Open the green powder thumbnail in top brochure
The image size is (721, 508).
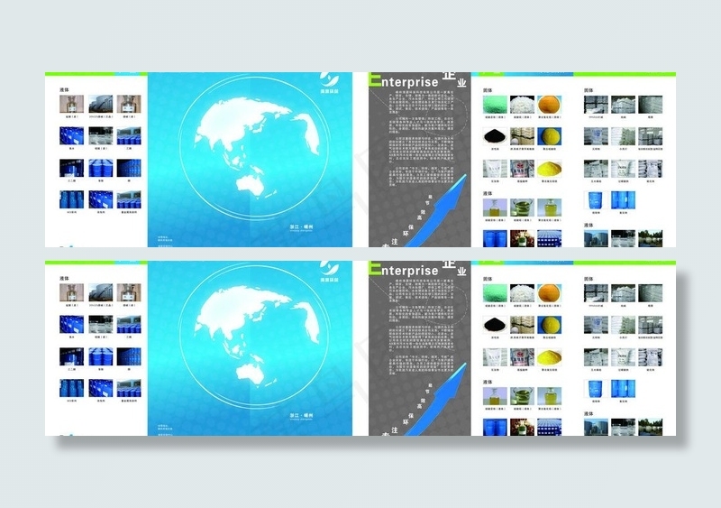point(495,103)
